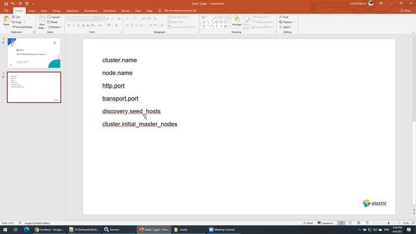Screen dimensions: 416x234
Task: Switch to the Design tab
Action: [x=57, y=10]
